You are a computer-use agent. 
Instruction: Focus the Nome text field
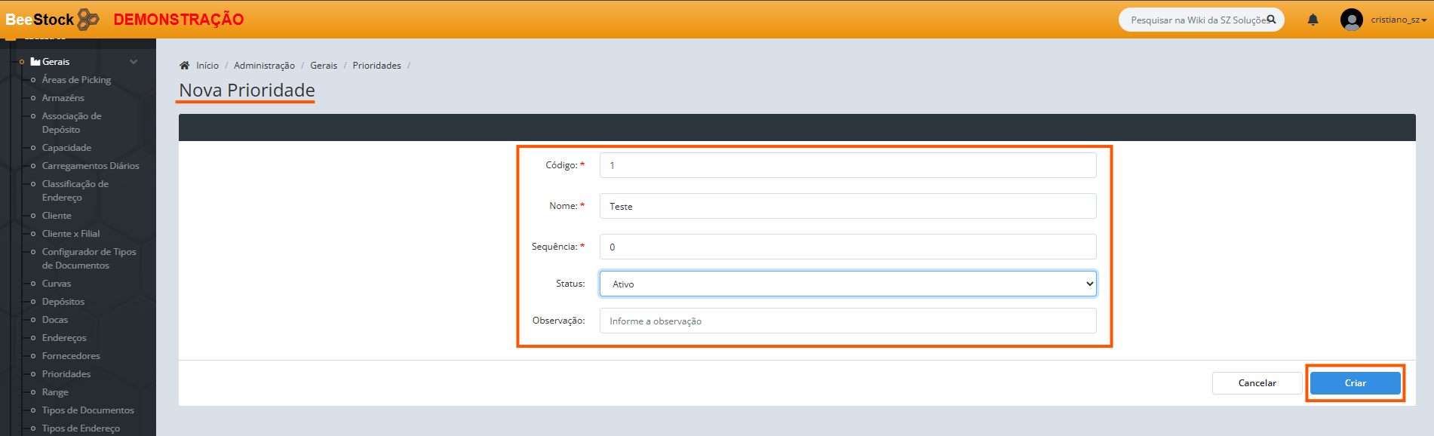tap(847, 206)
